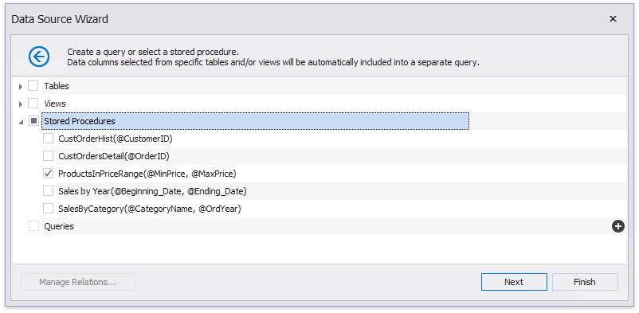
Task: Expand the Views node arrow
Action: [21, 104]
